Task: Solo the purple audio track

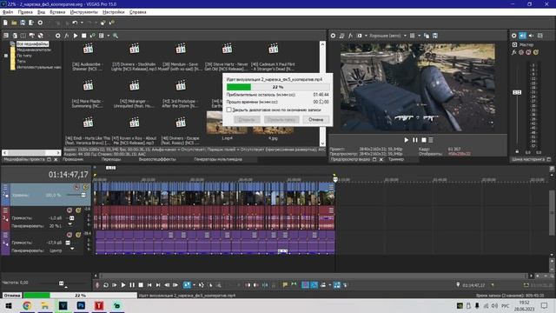Action: 78,235
